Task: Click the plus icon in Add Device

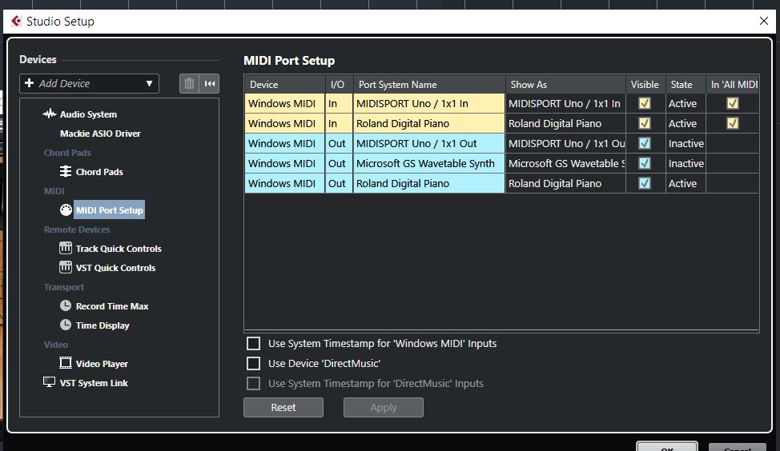Action: click(30, 83)
